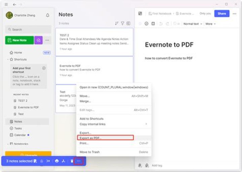The height and width of the screenshot is (172, 242).
Task: Open First Notebook breadcrumb link
Action: [x=160, y=13]
